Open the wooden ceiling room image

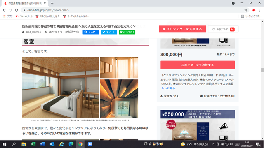(119, 99)
